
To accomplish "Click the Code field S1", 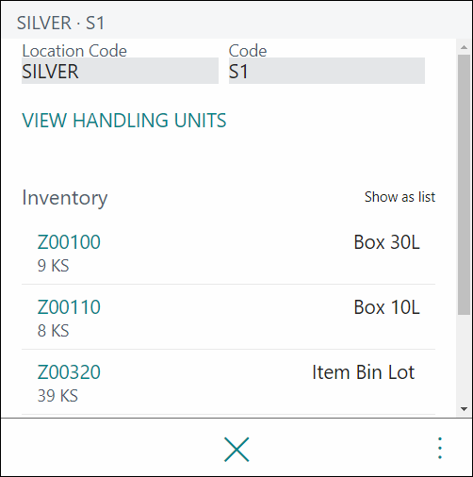I will [x=327, y=71].
